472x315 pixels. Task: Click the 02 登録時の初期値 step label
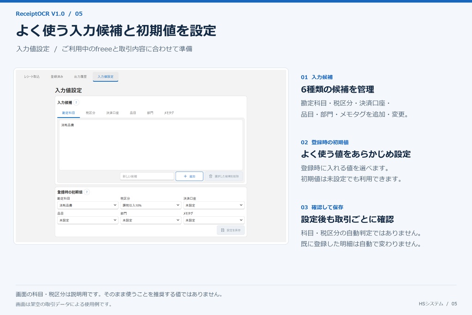(325, 142)
